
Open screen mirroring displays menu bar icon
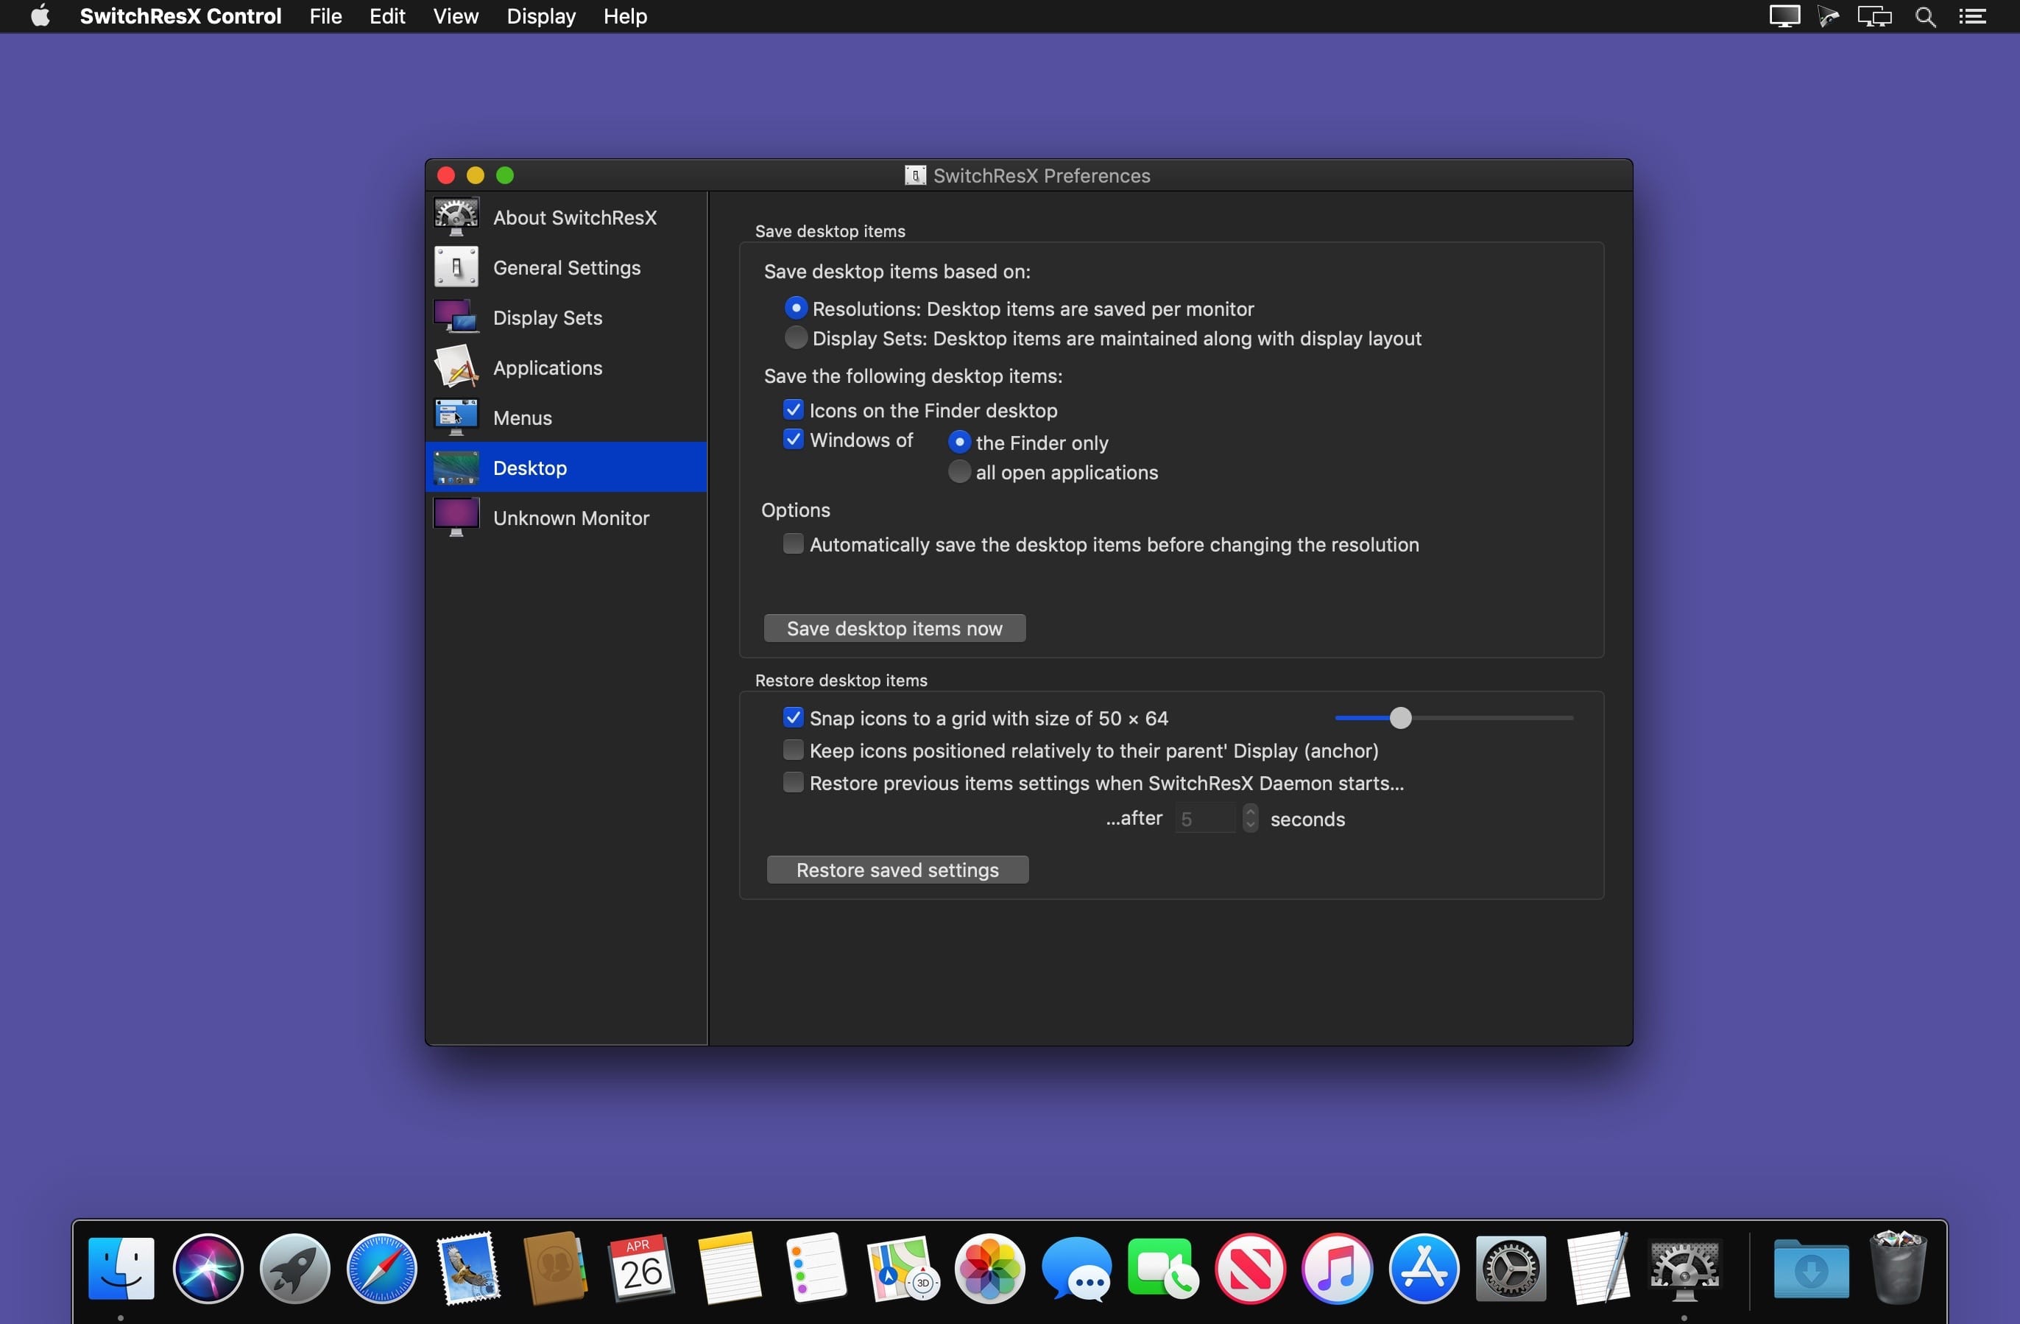tap(1875, 16)
